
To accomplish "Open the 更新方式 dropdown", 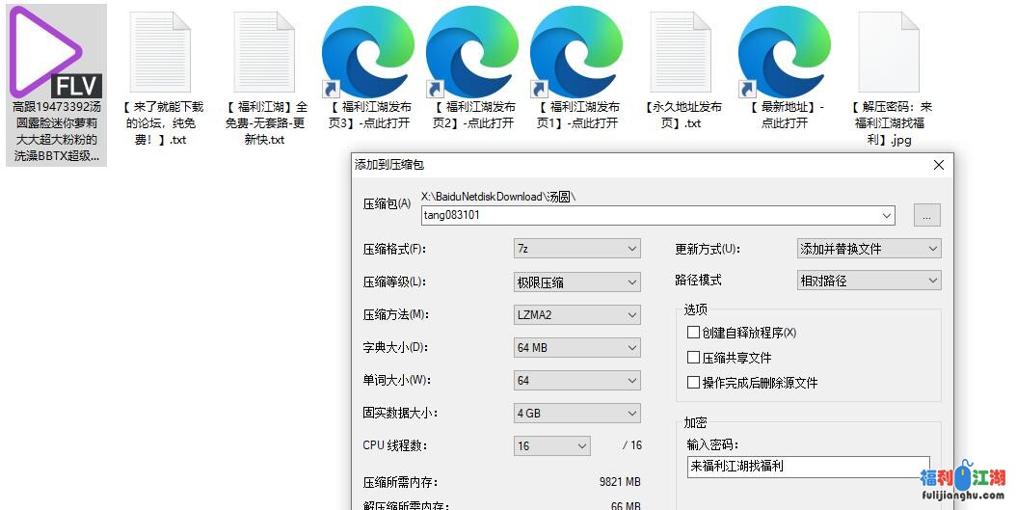I will pos(869,249).
